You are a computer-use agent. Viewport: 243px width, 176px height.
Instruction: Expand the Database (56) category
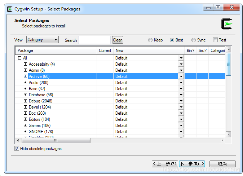(x=25, y=95)
